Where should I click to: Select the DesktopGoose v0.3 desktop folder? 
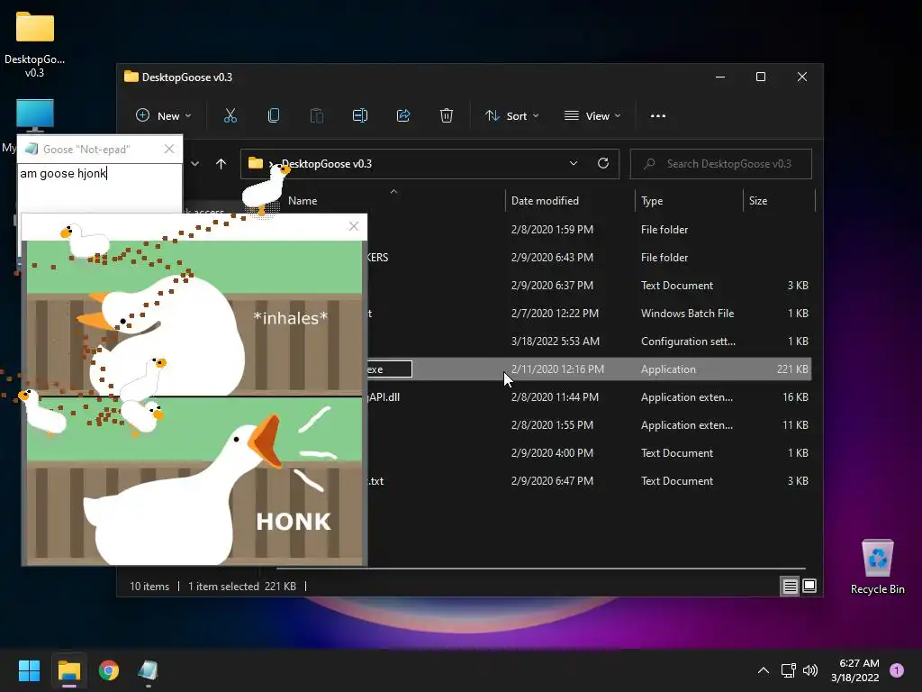[x=35, y=45]
